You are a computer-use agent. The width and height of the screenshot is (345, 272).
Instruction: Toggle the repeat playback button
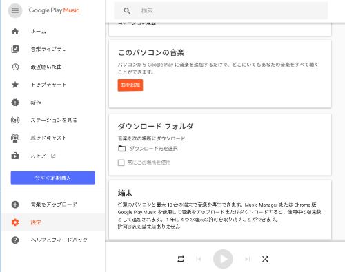181,259
